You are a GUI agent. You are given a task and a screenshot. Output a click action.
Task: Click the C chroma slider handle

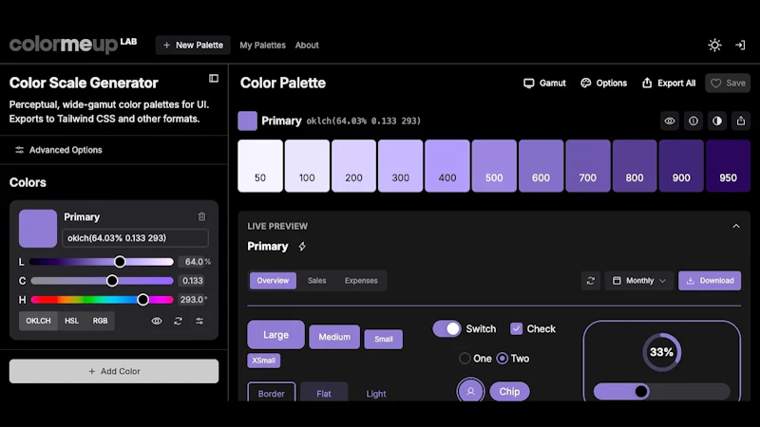pyautogui.click(x=112, y=281)
